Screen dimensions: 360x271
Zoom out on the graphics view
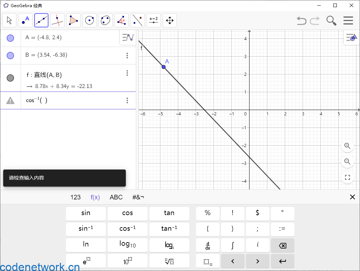tap(348, 162)
